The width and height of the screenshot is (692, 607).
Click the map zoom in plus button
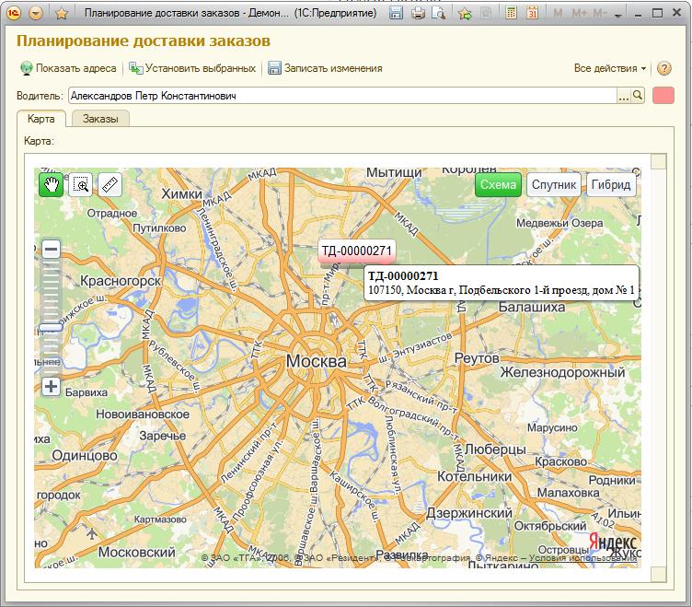pos(52,386)
